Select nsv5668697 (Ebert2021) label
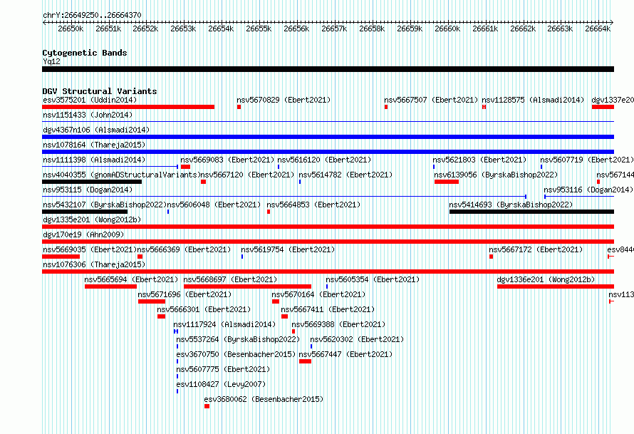Image resolution: width=634 pixels, height=434 pixels. tap(231, 279)
